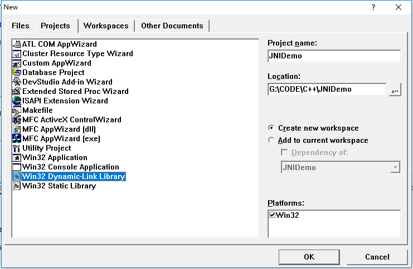Image resolution: width=413 pixels, height=269 pixels.
Task: Close the New dialog window
Action: coord(399,7)
